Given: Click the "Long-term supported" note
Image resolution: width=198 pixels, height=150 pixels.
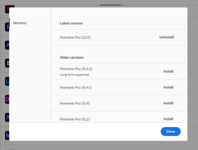Looking at the screenshot, I should pyautogui.click(x=74, y=75).
